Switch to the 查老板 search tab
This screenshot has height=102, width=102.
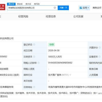coord(20,4)
